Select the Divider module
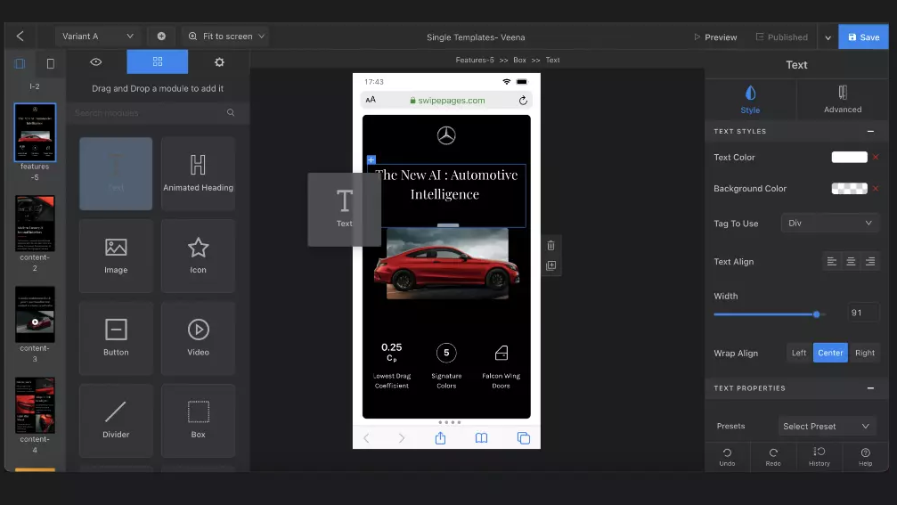The height and width of the screenshot is (505, 897). coord(116,419)
